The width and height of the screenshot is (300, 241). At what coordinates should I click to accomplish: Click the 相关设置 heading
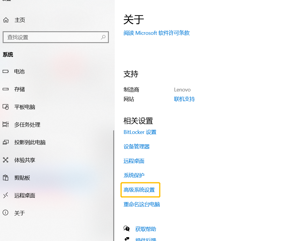tap(138, 121)
